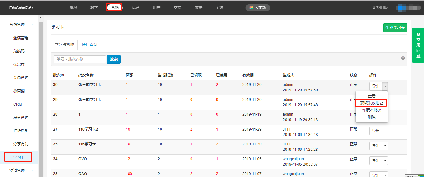Select 获取发放地址 from the dropdown menu
Image resolution: width=424 pixels, height=177 pixels.
pyautogui.click(x=371, y=103)
